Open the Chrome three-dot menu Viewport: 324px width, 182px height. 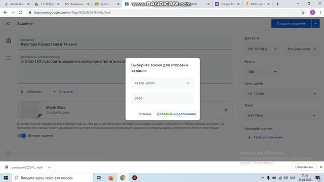(320, 12)
